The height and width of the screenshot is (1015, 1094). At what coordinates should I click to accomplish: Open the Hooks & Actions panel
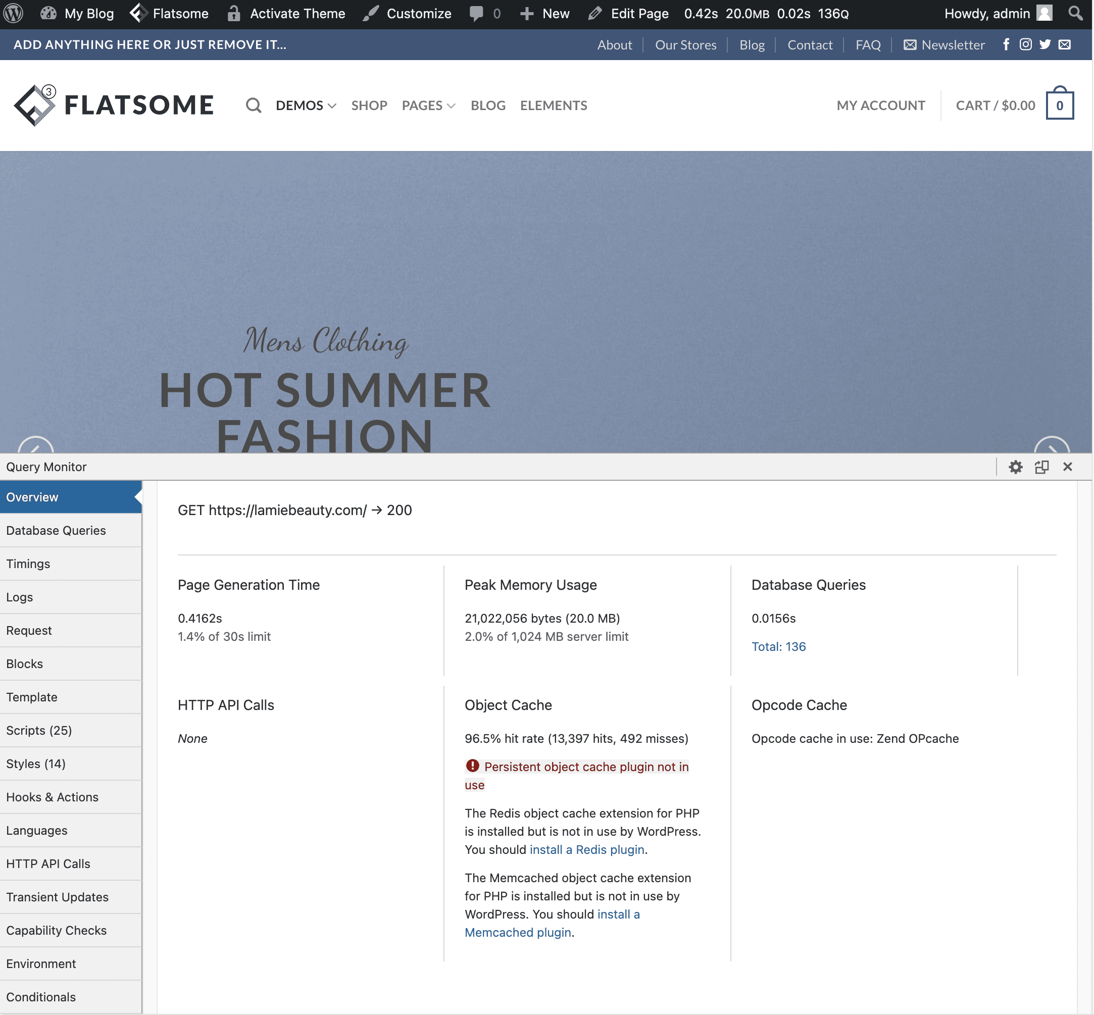(x=52, y=797)
